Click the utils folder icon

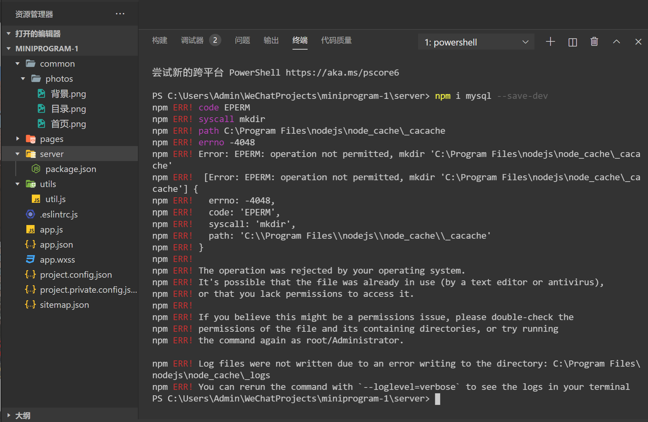coord(31,184)
